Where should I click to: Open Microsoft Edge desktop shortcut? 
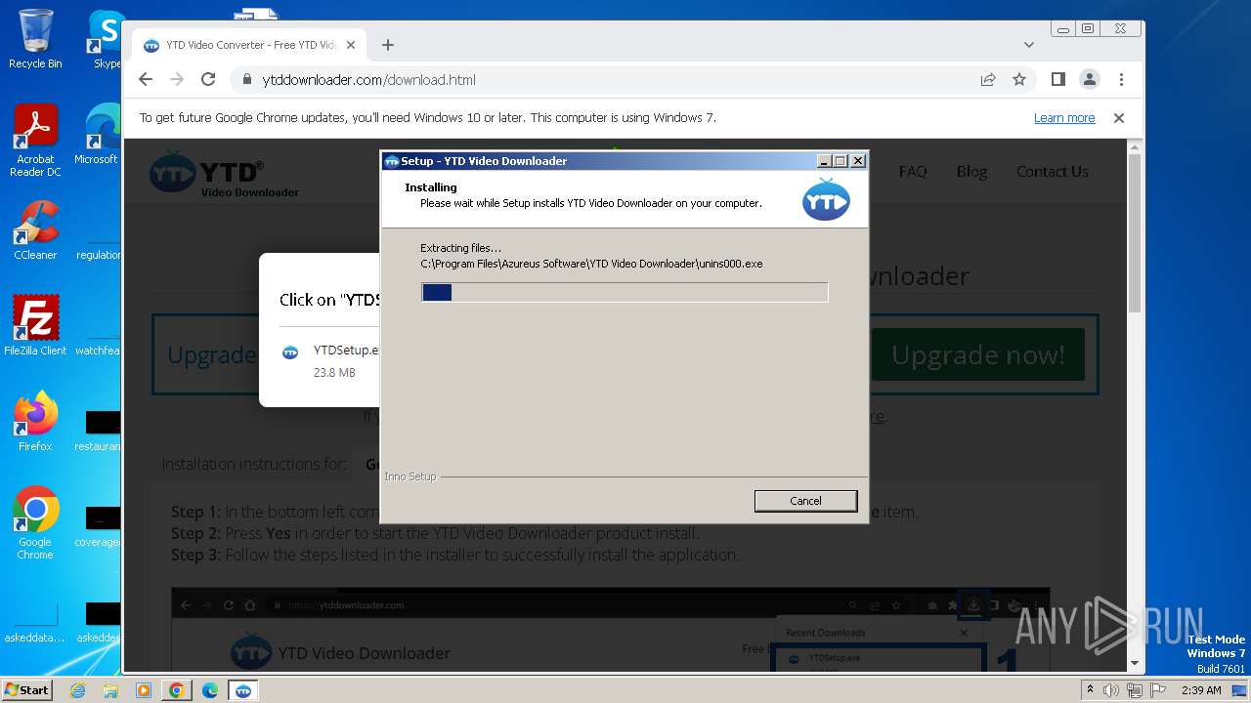pyautogui.click(x=101, y=134)
